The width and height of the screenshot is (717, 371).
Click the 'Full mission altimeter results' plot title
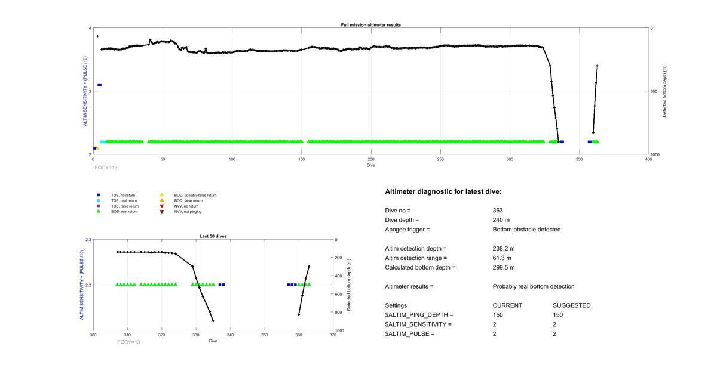(x=371, y=25)
